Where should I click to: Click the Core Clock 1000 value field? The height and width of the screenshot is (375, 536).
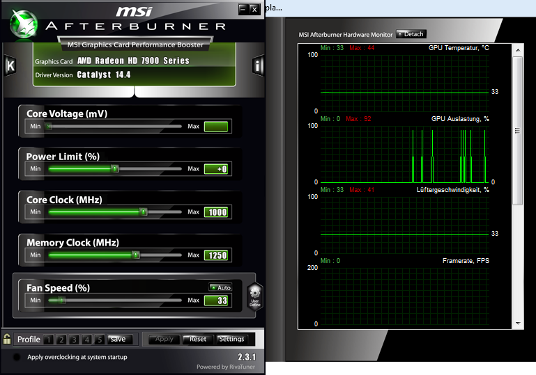tap(216, 212)
